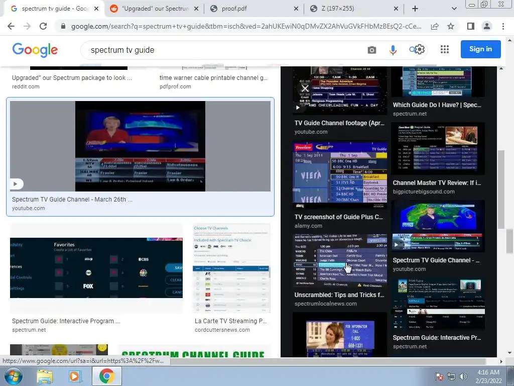Open time warner cable printable channel result

[213, 78]
